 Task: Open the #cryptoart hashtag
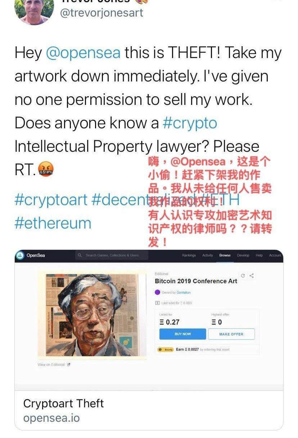(x=51, y=200)
